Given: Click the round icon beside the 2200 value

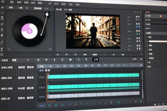Looking at the screenshot, I should pyautogui.click(x=141, y=59).
